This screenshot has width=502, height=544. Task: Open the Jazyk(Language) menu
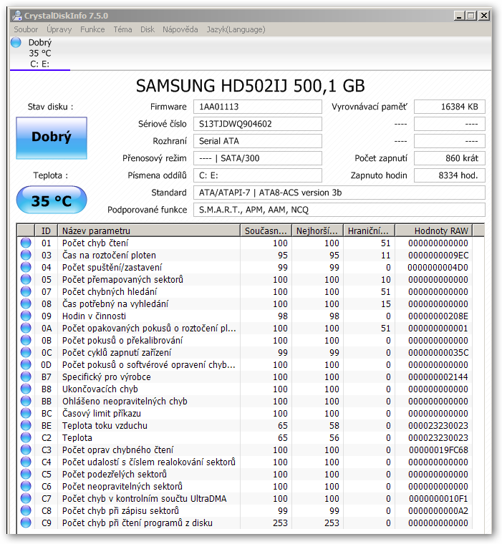(x=236, y=29)
